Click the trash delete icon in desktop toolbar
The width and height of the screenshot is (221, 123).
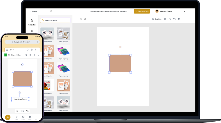[x=179, y=19]
